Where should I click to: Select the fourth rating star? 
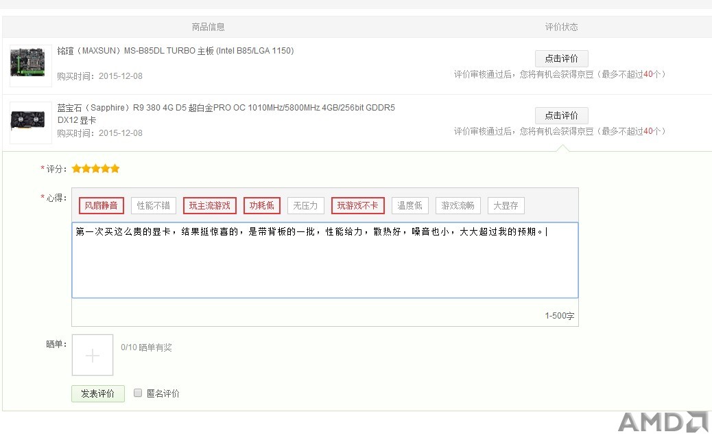tap(106, 169)
